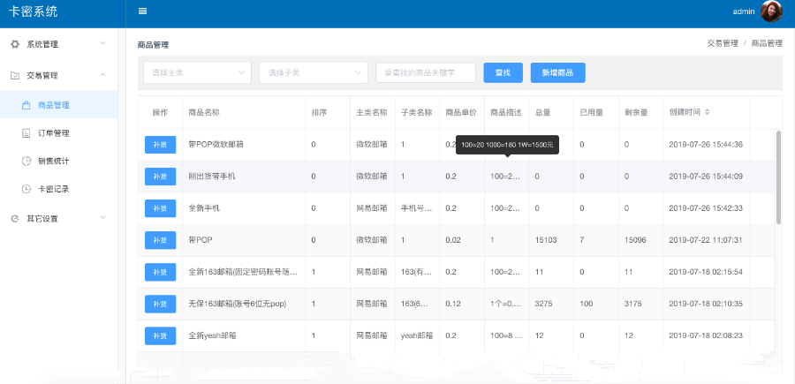Sort by 创建时间 column sort arrows
Viewport: 795px width, 384px height.
(707, 113)
